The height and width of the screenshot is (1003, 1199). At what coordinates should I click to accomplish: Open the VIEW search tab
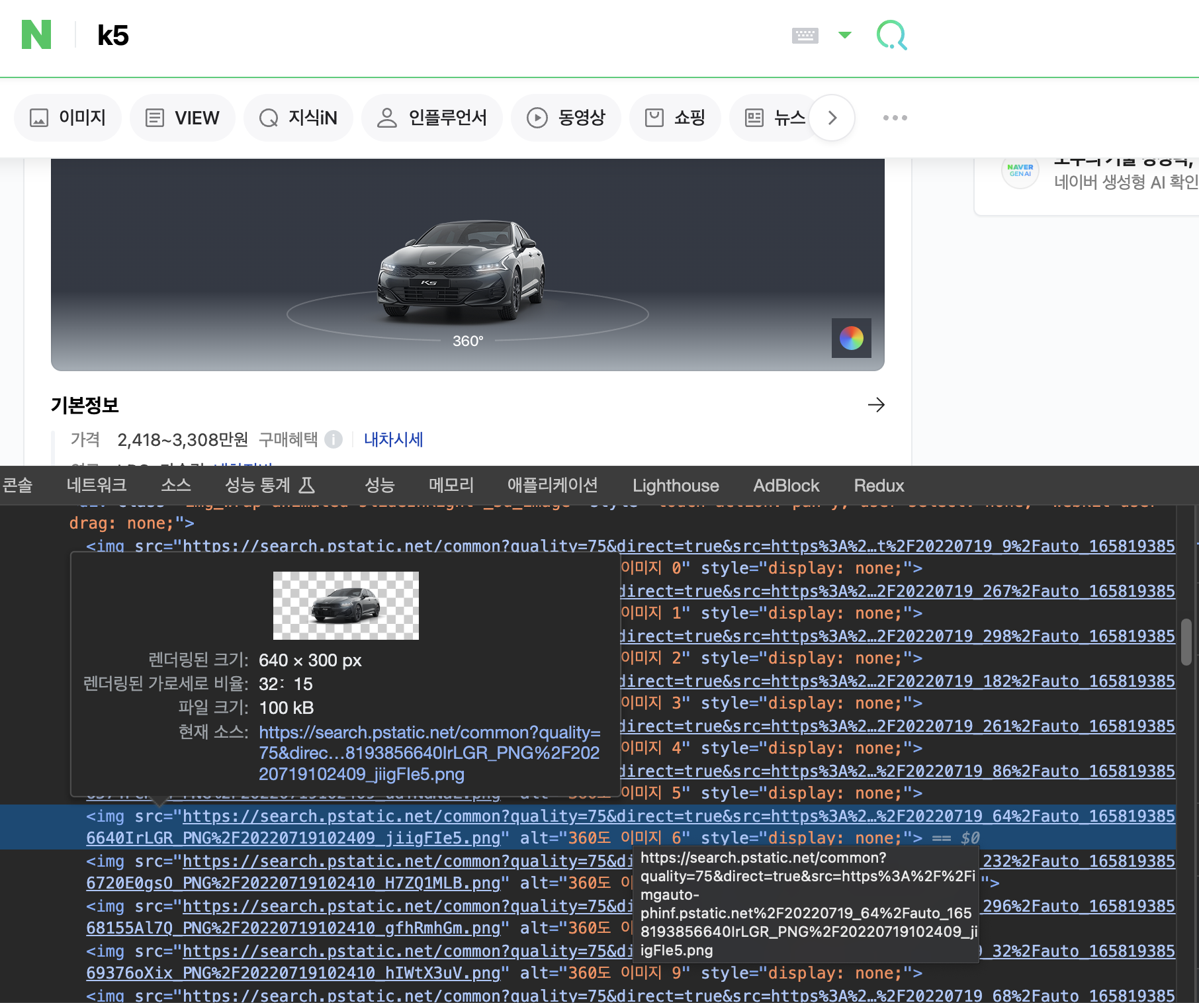[x=182, y=118]
